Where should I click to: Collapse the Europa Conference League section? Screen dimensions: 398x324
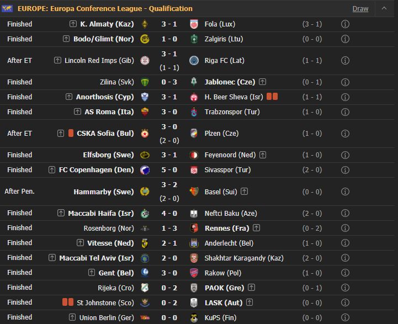pos(384,8)
